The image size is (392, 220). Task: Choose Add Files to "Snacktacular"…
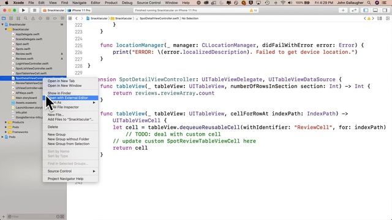coord(70,119)
